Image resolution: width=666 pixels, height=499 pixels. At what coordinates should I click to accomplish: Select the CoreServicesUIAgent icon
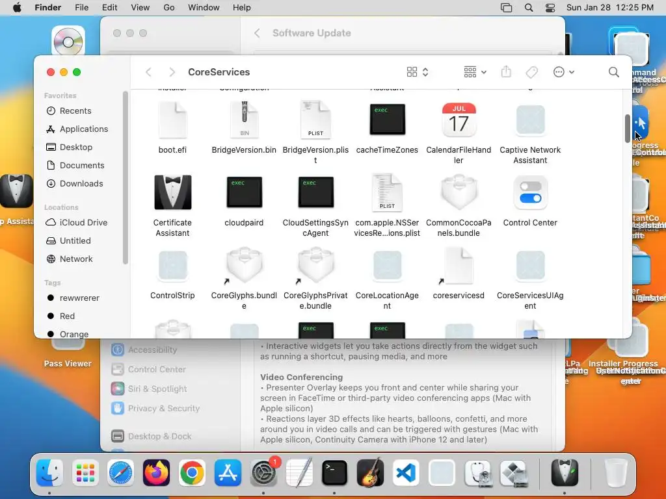pyautogui.click(x=530, y=266)
